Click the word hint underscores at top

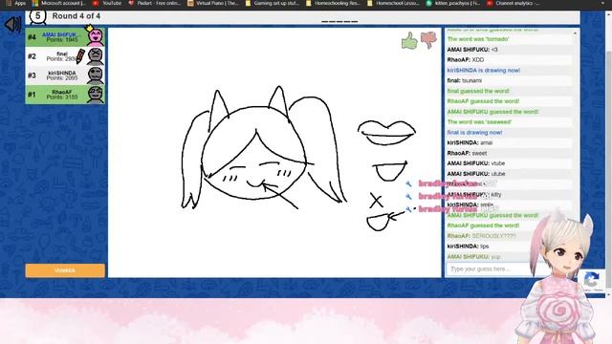339,21
